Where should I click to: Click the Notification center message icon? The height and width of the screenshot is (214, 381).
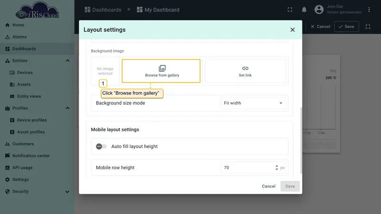pos(8,156)
